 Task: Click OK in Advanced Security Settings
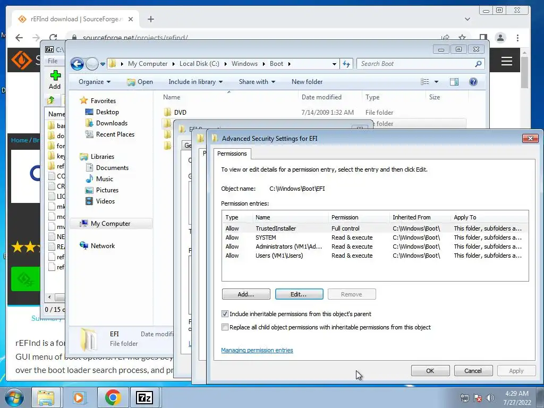click(430, 371)
